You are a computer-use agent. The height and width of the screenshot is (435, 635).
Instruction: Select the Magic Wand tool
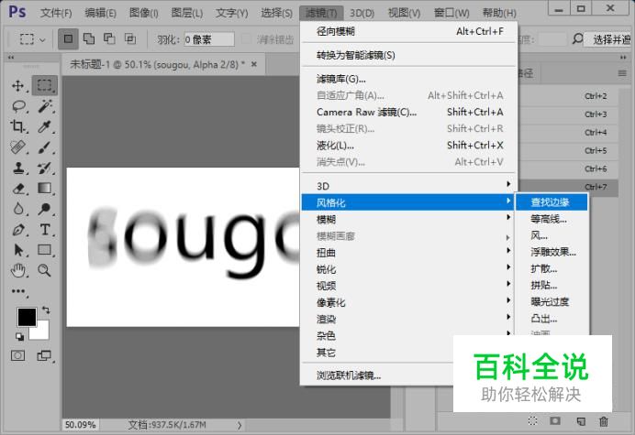click(45, 106)
